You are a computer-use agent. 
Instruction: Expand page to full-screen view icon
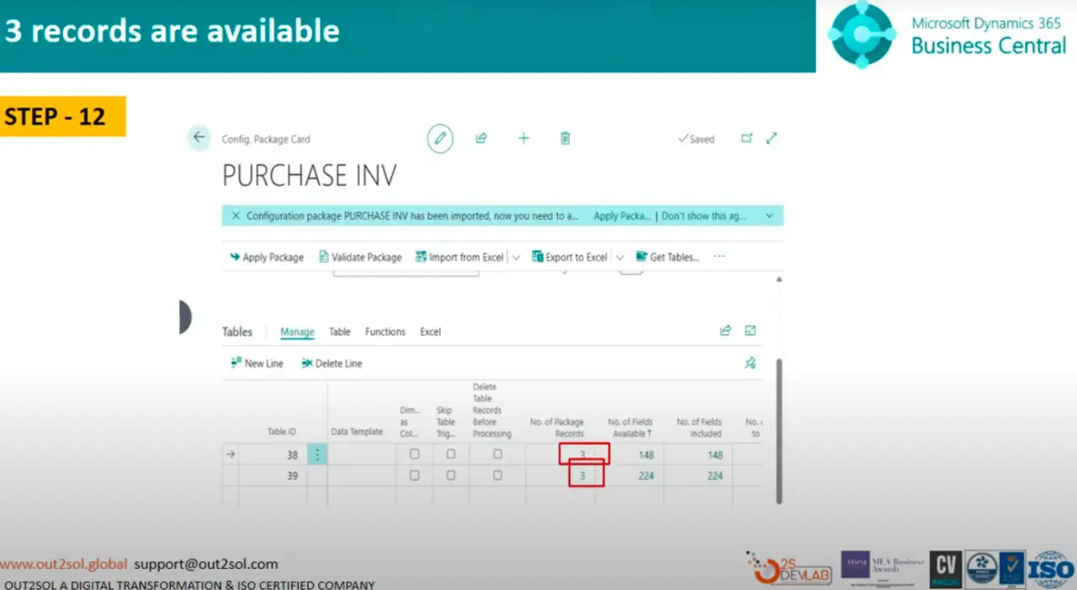[x=772, y=138]
